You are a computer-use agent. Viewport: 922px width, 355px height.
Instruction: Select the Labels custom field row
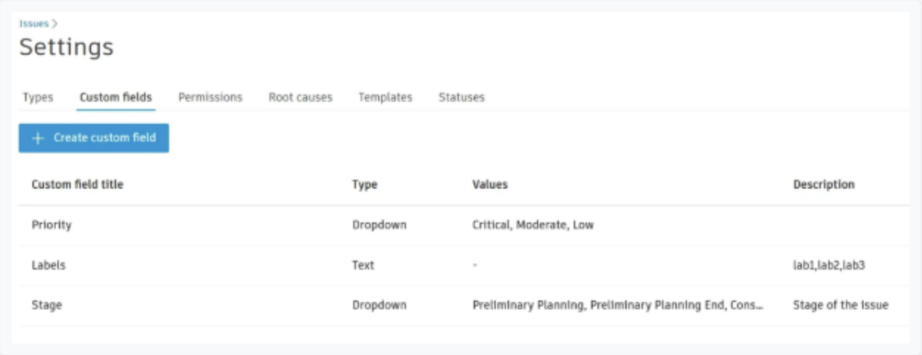coord(464,265)
